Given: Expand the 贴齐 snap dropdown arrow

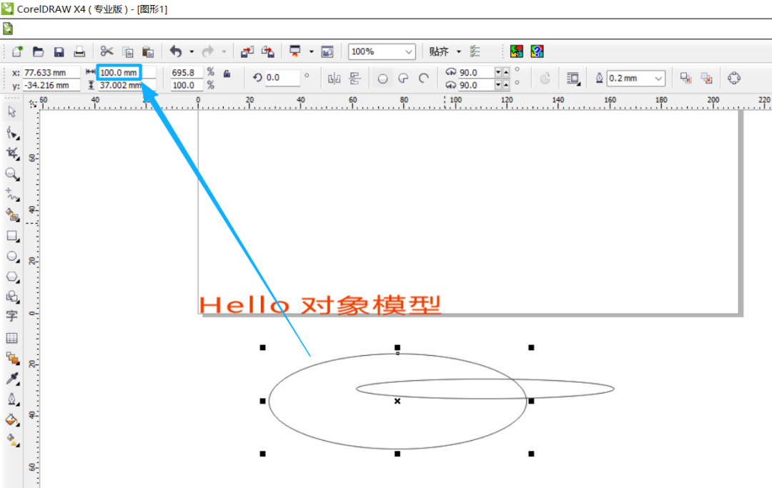Looking at the screenshot, I should pos(459,51).
